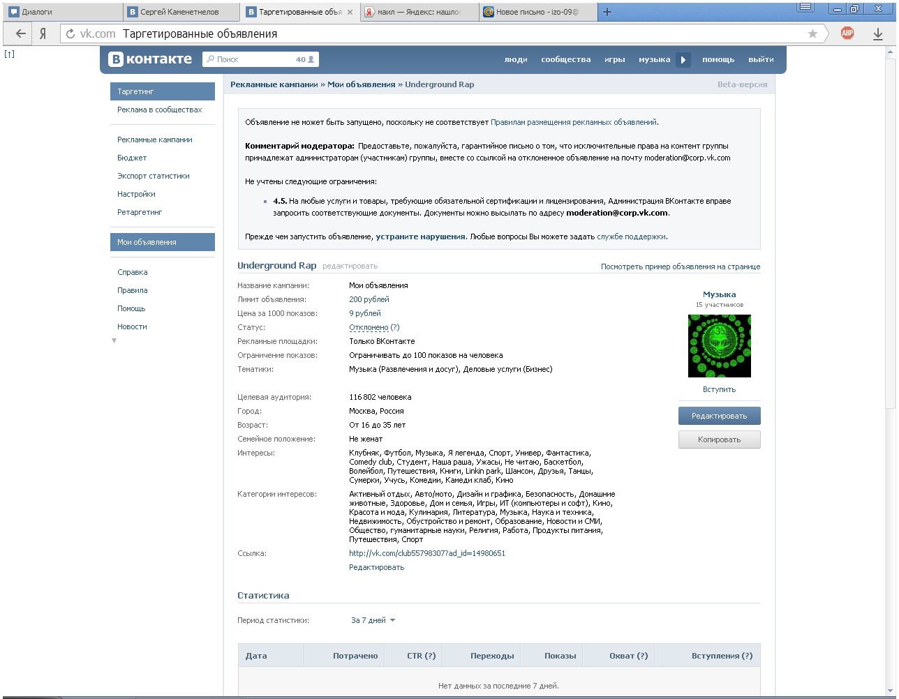Screen dimensions: 899x699
Task: Click the VKontakte logo
Action: (x=150, y=59)
